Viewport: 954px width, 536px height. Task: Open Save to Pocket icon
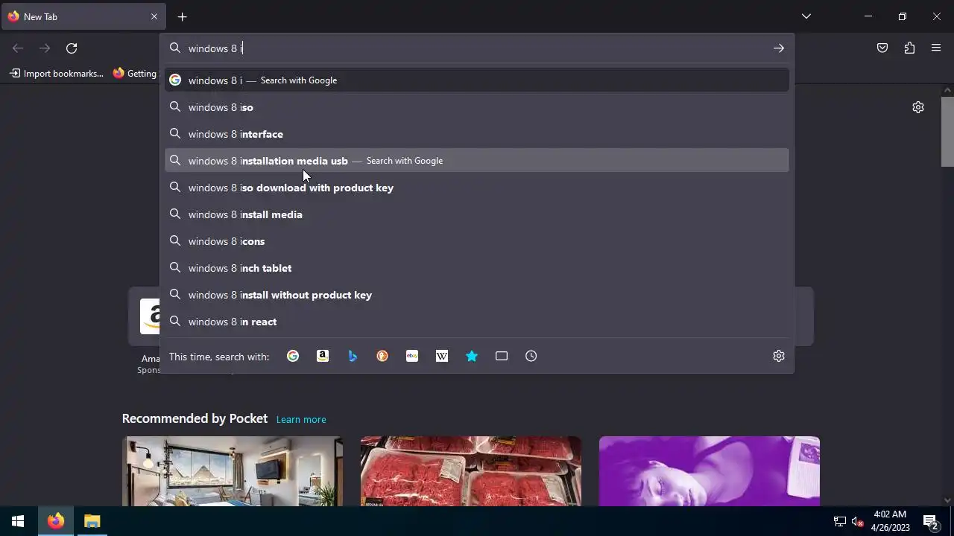coord(882,48)
